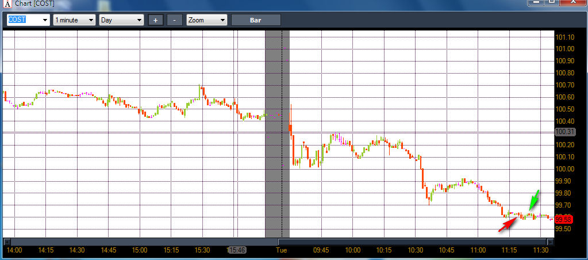Click the Bar chart type button
The width and height of the screenshot is (588, 260).
[256, 20]
